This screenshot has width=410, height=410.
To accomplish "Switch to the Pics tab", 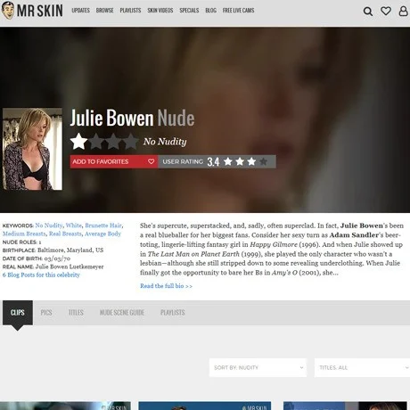I will 46,313.
